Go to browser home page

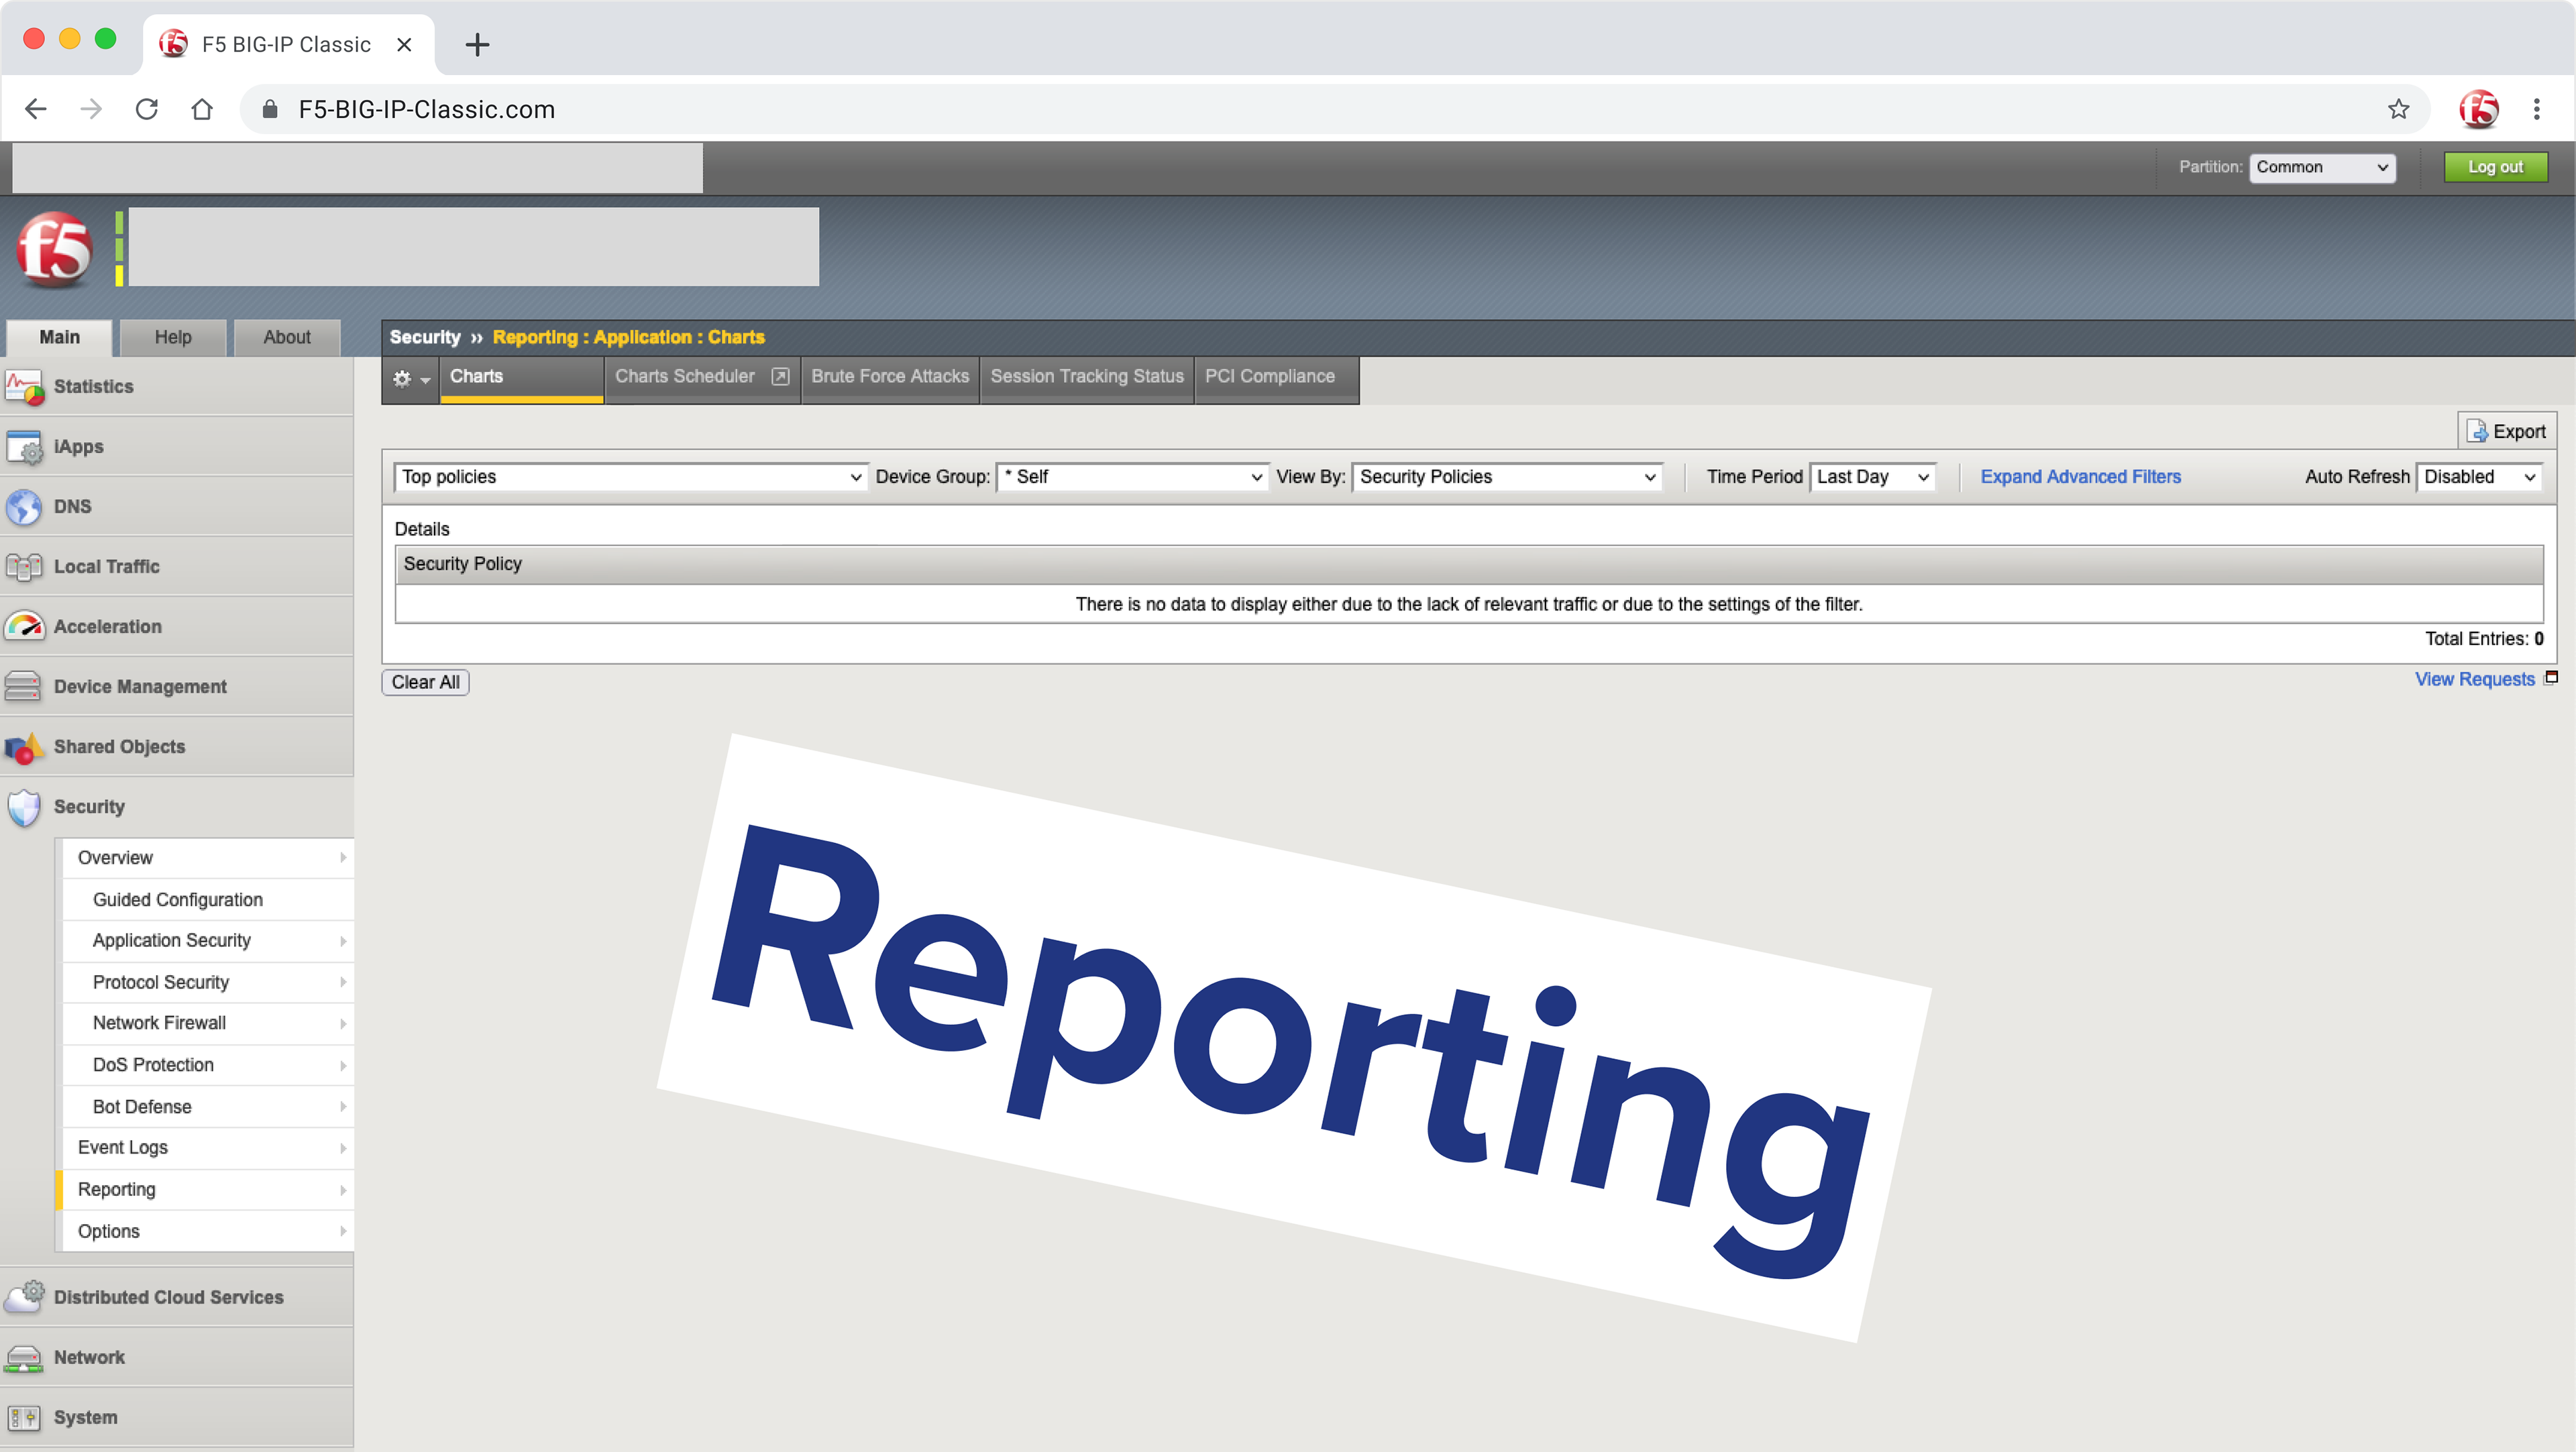point(202,109)
